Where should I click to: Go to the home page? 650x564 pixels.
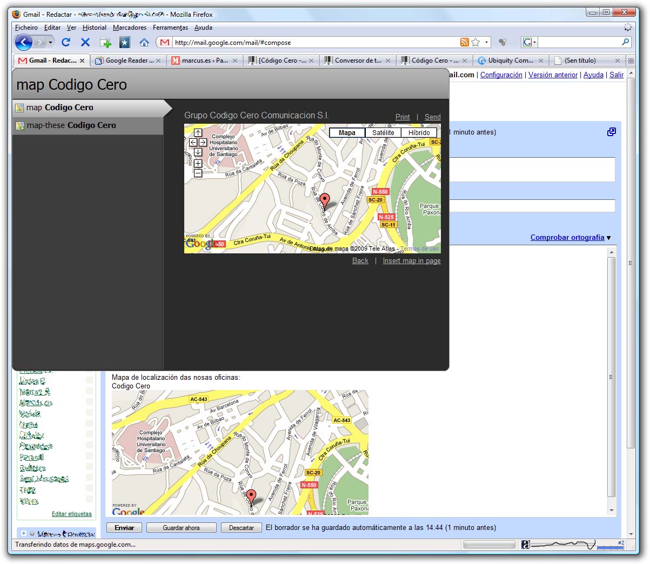click(x=144, y=42)
